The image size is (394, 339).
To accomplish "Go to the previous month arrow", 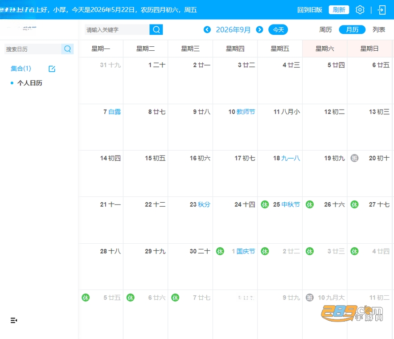I will click(207, 30).
